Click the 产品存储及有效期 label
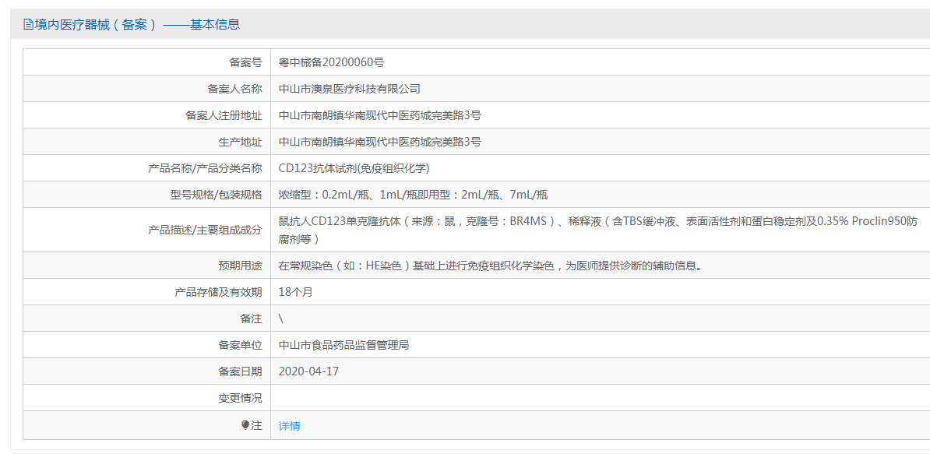 (x=218, y=291)
